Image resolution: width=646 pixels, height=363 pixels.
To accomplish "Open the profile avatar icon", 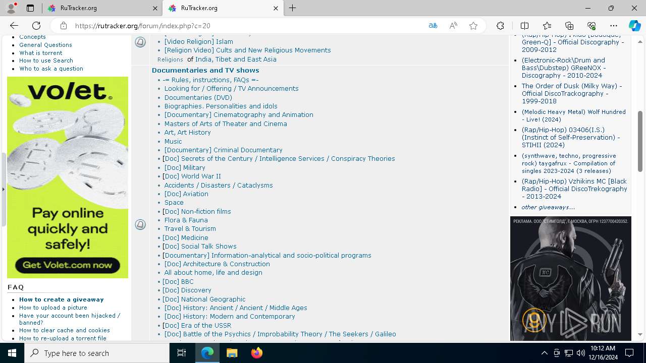I will coord(11,8).
